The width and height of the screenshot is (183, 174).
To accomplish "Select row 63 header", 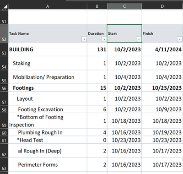I will 4,164.
